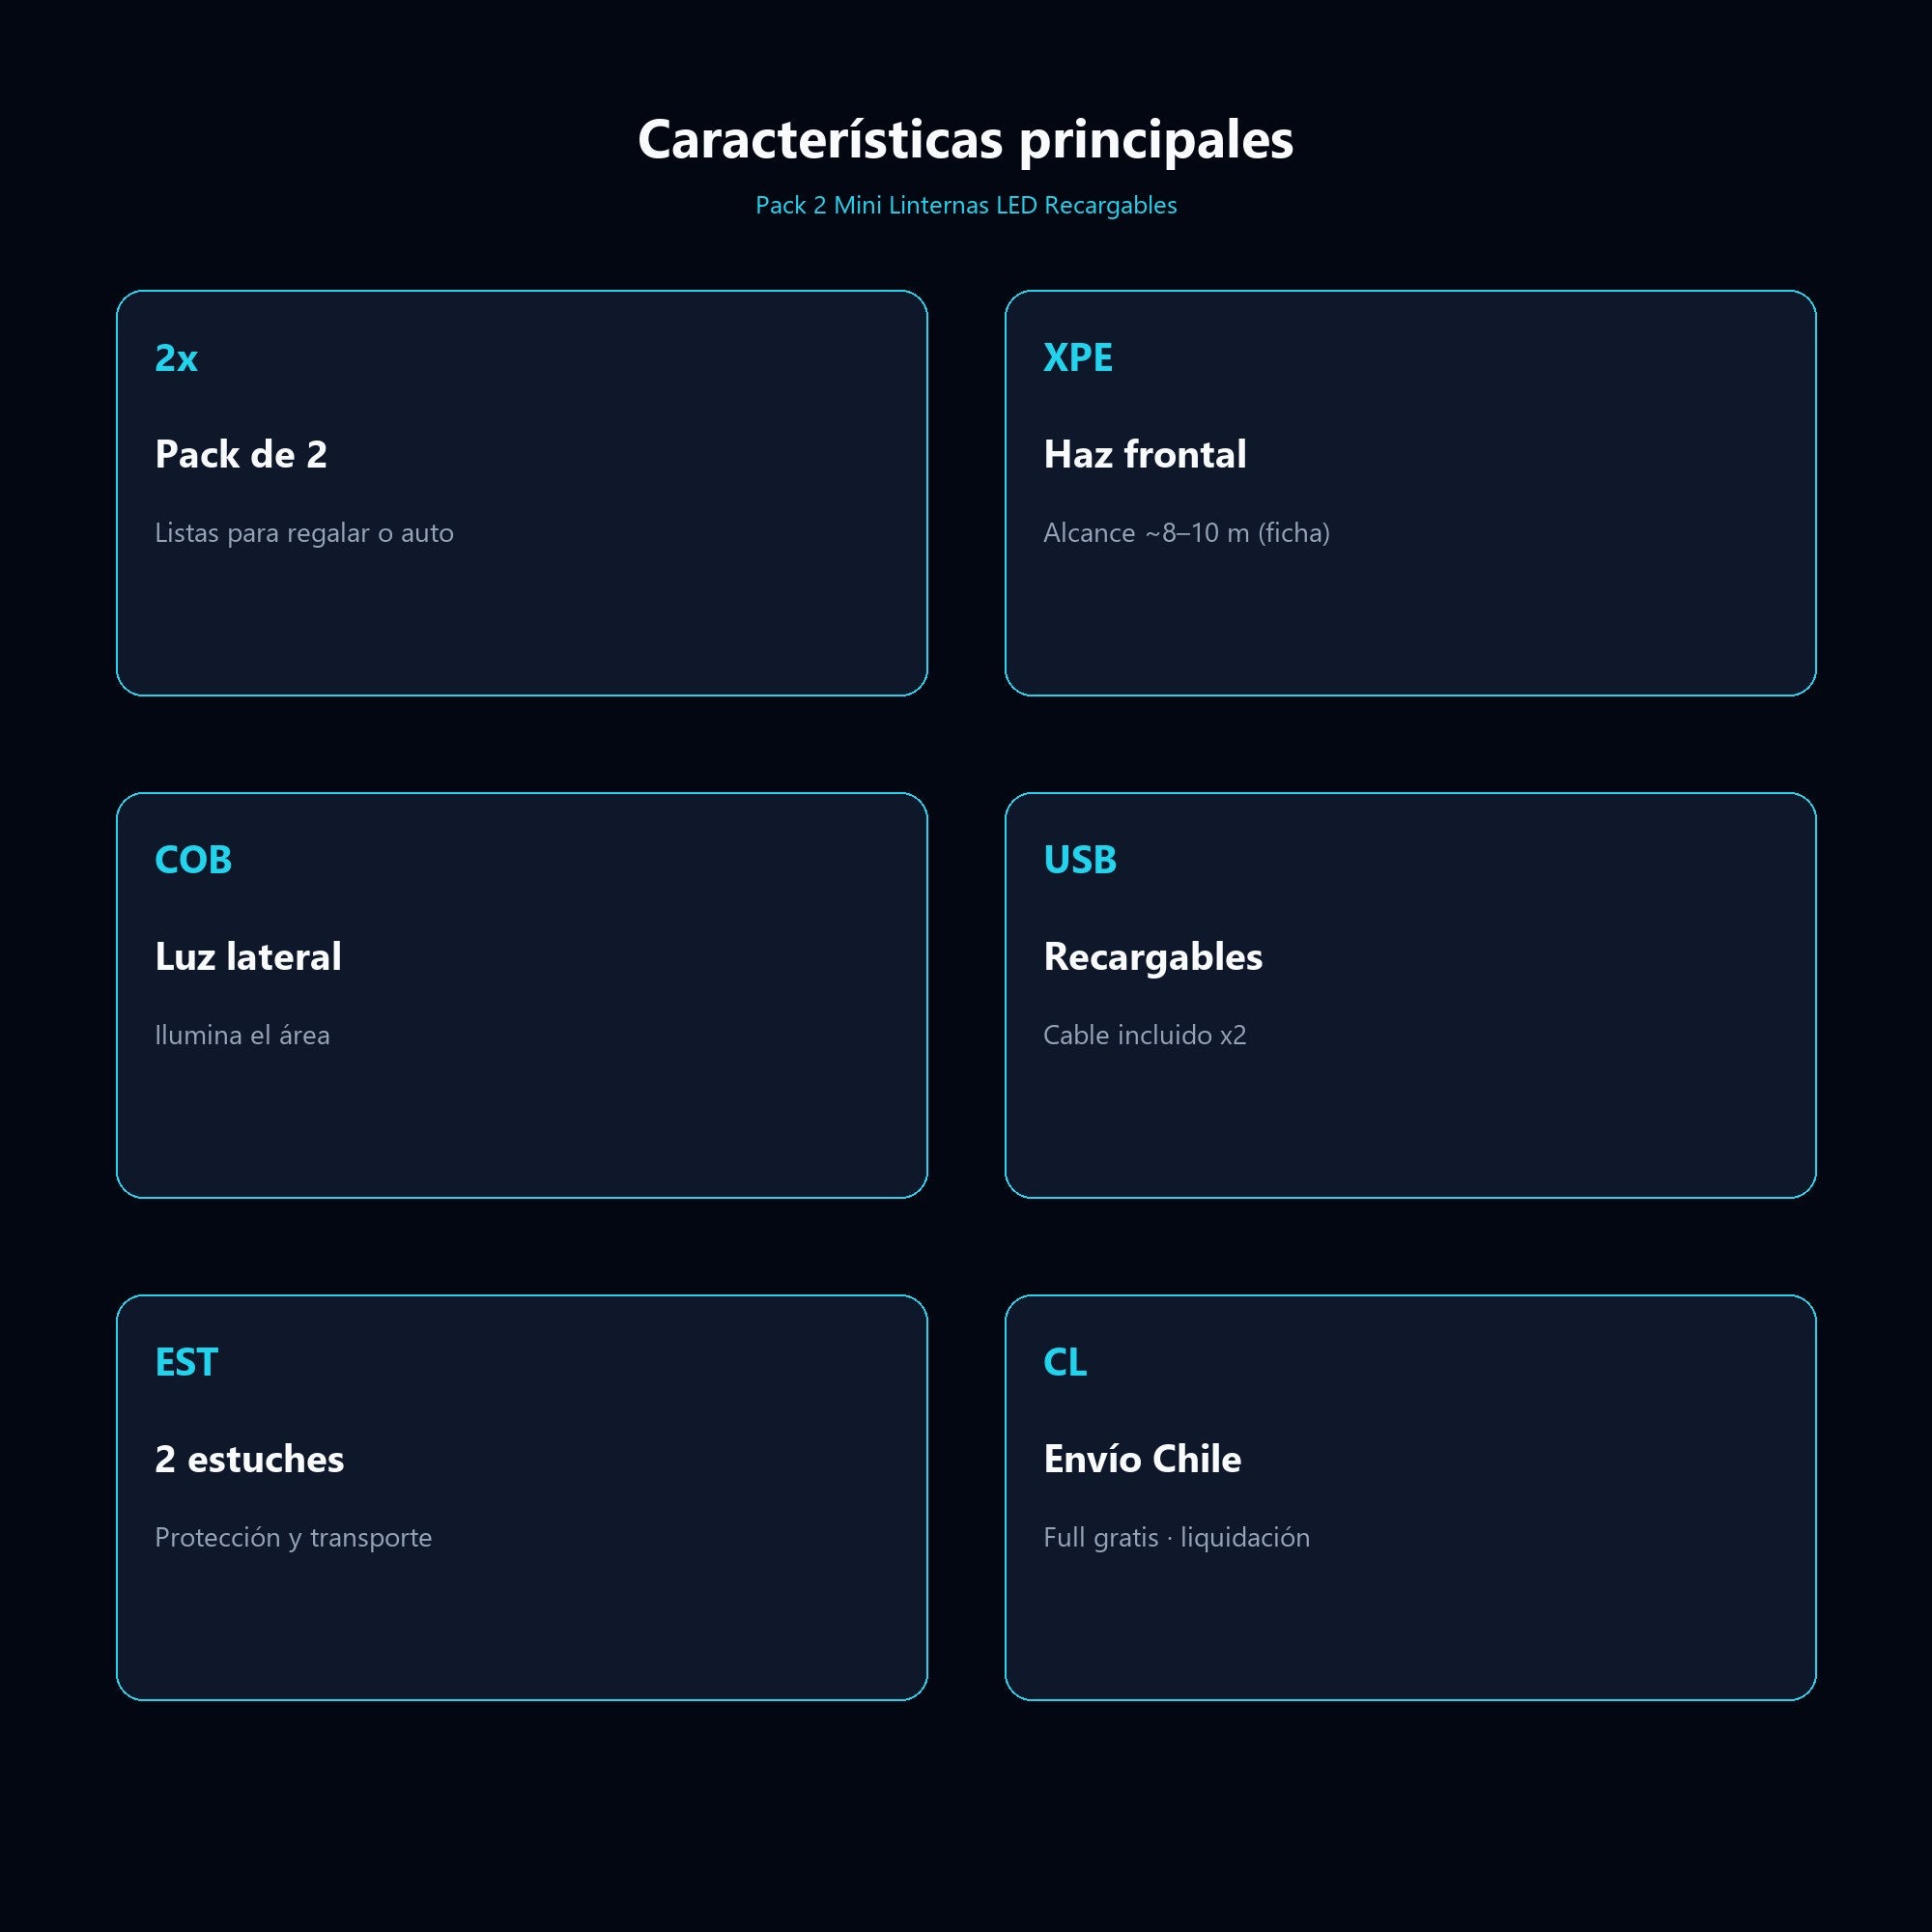
Task: Click the XPE badge label
Action: click(x=1077, y=358)
